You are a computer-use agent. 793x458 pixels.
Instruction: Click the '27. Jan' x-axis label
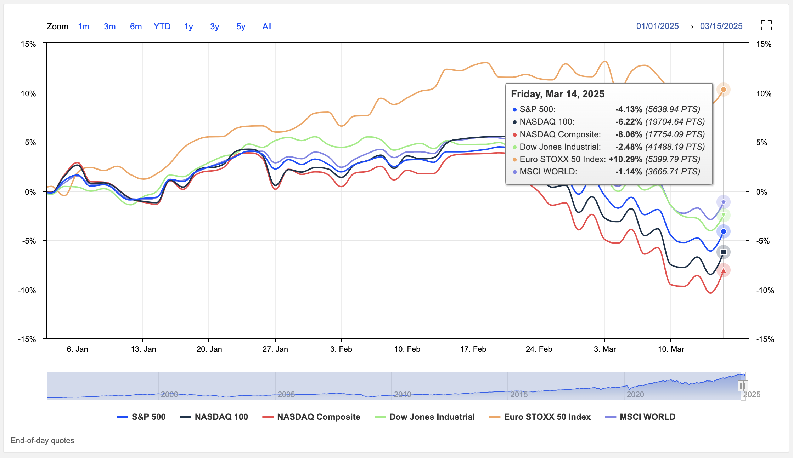275,349
